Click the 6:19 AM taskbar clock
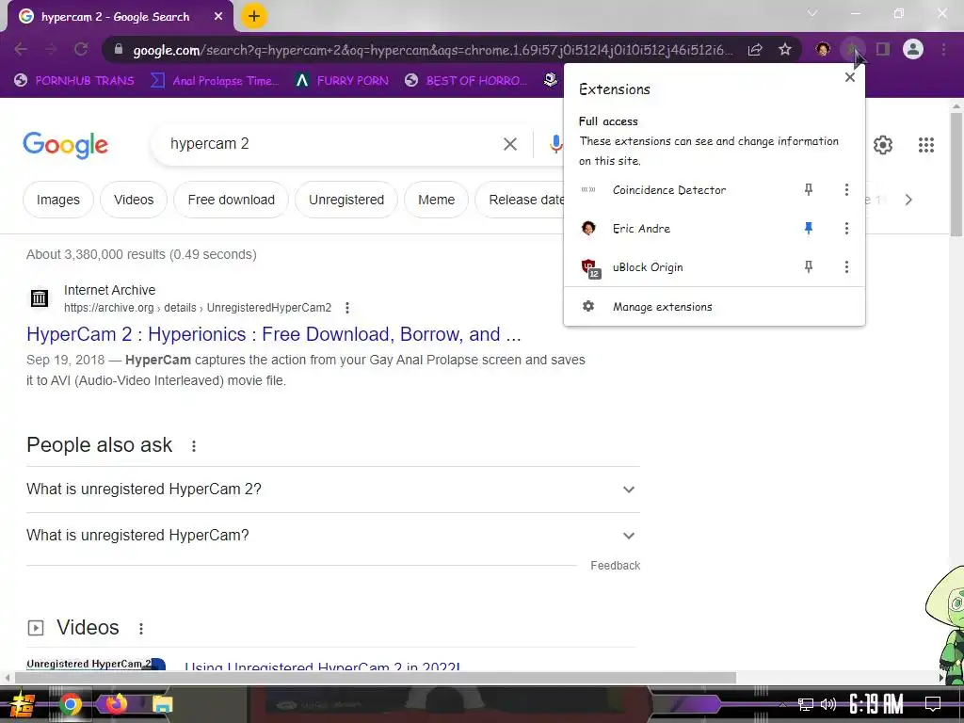This screenshot has height=723, width=964. point(876,704)
